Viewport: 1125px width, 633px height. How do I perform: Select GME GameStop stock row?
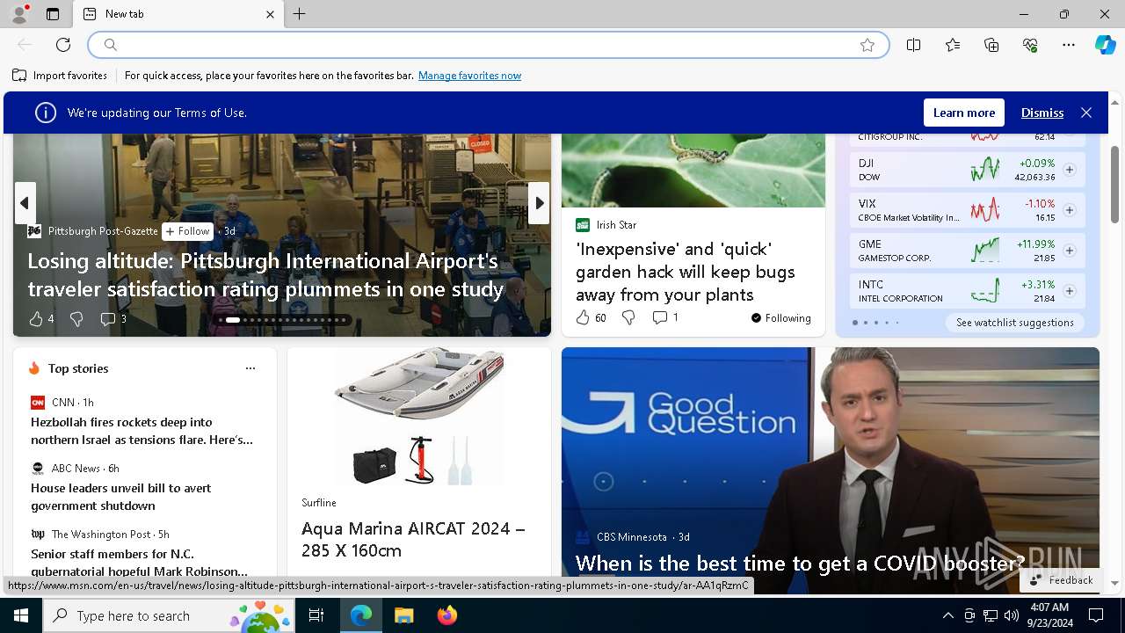pyautogui.click(x=967, y=251)
